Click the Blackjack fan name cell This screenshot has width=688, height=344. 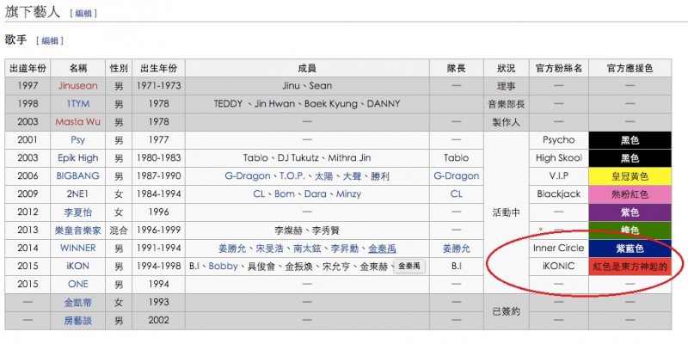[558, 194]
